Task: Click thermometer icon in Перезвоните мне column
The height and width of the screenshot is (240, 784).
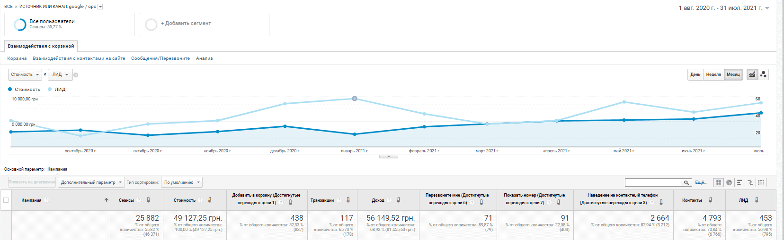Action: (481, 202)
